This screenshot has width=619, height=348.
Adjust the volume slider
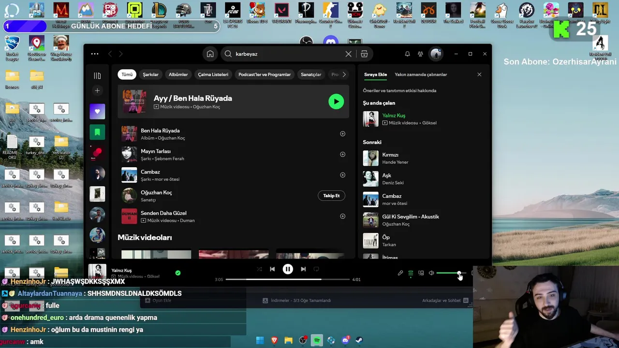point(451,273)
